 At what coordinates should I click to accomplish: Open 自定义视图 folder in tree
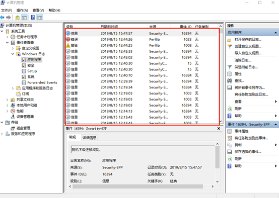pyautogui.click(x=30, y=48)
